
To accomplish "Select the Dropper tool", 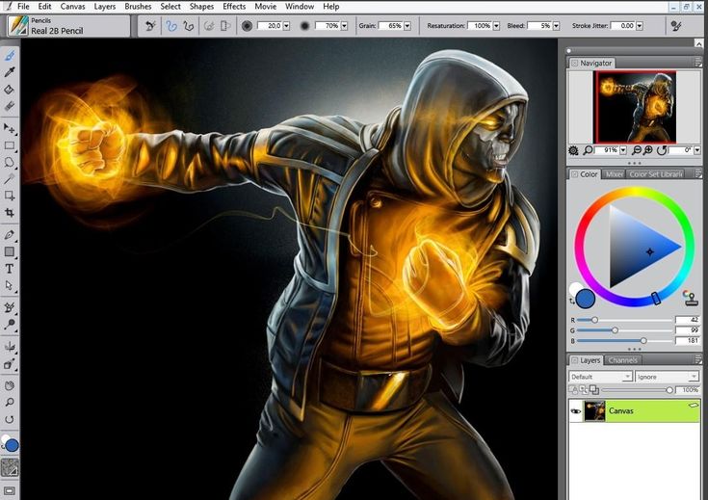I will (10, 72).
